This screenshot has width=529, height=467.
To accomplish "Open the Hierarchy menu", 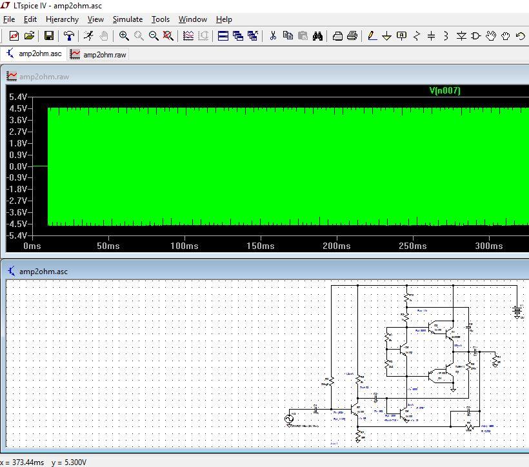I will [62, 19].
